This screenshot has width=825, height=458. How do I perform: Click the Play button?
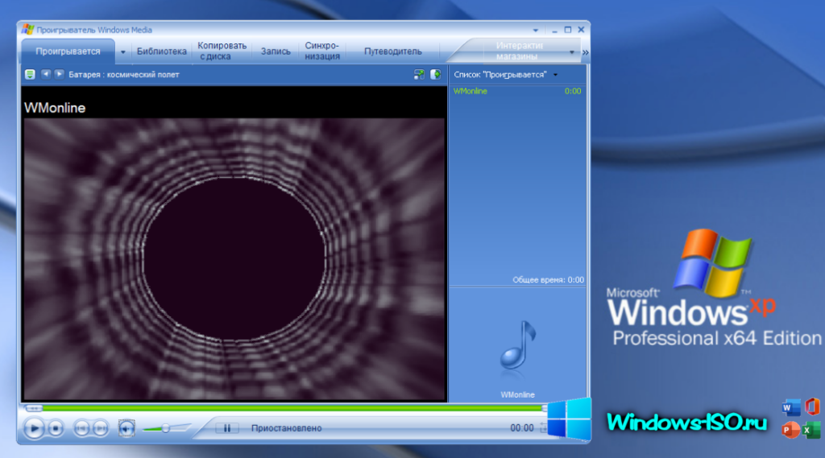[34, 428]
